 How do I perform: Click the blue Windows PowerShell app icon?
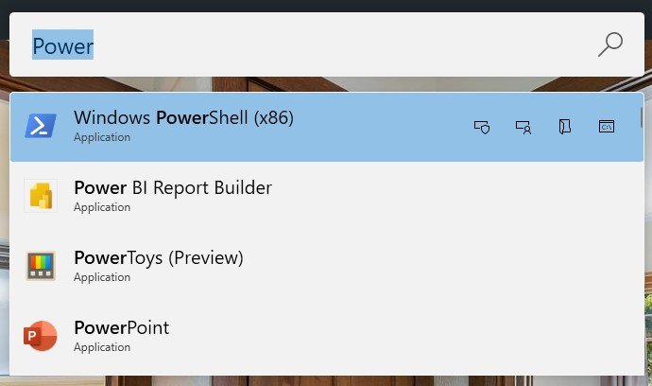pos(41,125)
